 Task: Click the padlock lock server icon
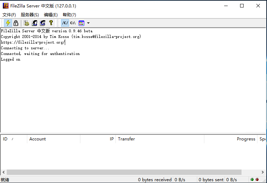(16, 23)
